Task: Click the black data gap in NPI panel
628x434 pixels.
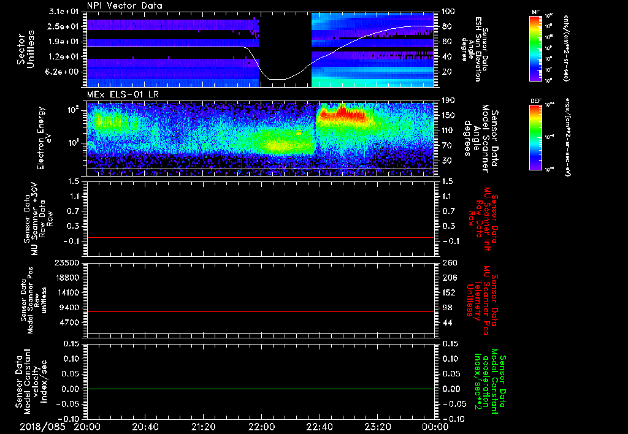Action: [x=285, y=49]
